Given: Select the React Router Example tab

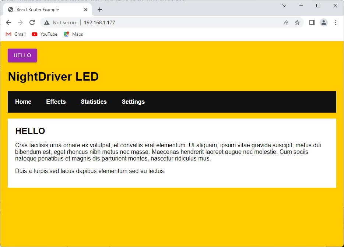Looking at the screenshot, I should (x=48, y=10).
